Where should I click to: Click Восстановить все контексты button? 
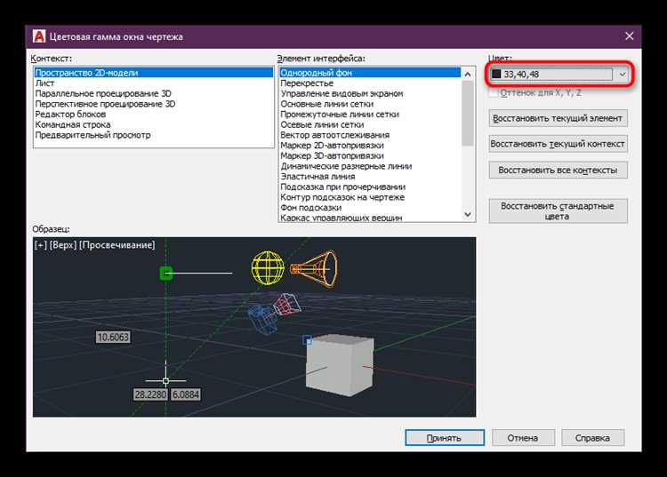pyautogui.click(x=558, y=171)
